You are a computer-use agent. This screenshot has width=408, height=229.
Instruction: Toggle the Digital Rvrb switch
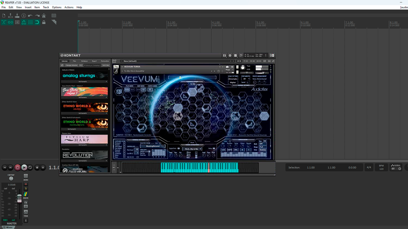pos(179,148)
